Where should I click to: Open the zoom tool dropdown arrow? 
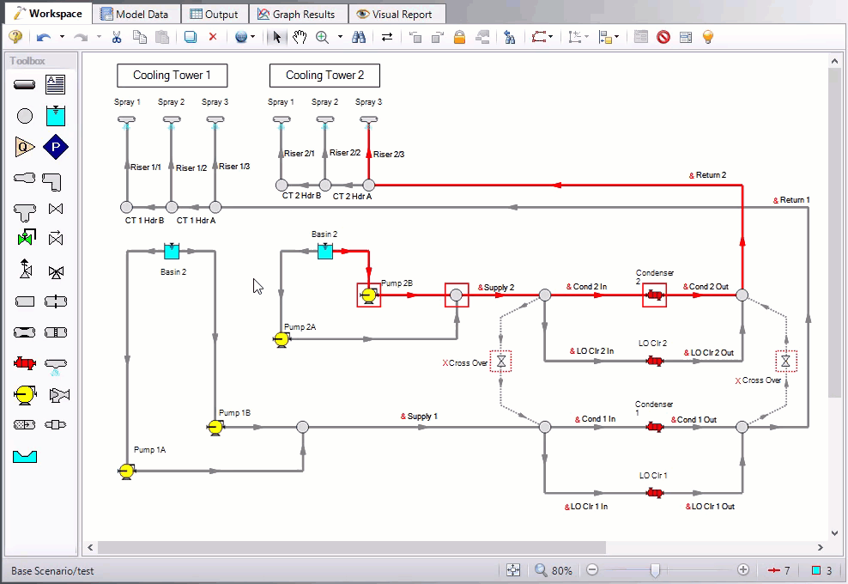(340, 37)
